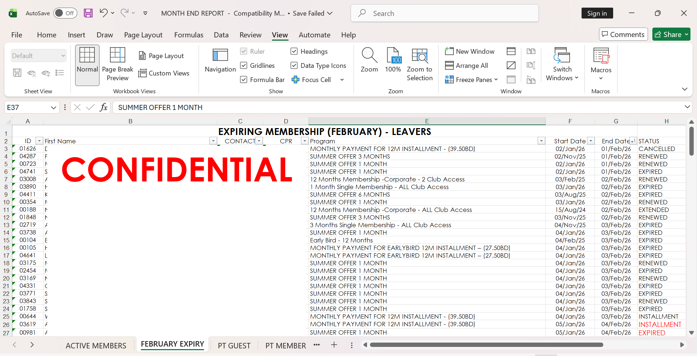Click the vertical scrollbar thumb
The image size is (697, 356).
(x=691, y=141)
